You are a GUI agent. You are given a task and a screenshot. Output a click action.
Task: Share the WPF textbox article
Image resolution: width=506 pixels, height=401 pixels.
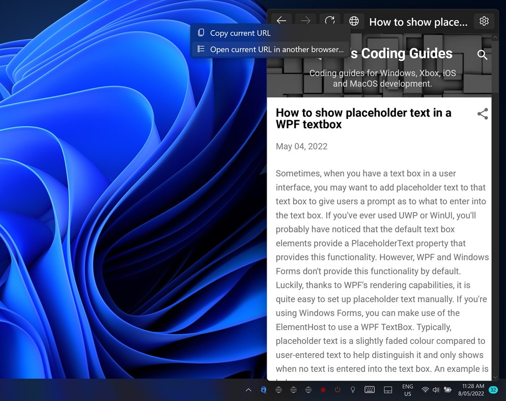(482, 114)
